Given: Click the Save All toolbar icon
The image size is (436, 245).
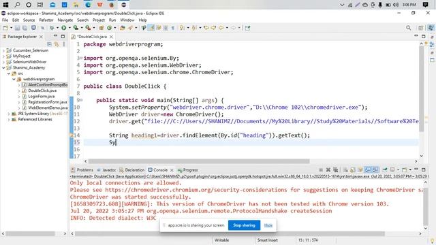Looking at the screenshot, I should [x=25, y=28].
